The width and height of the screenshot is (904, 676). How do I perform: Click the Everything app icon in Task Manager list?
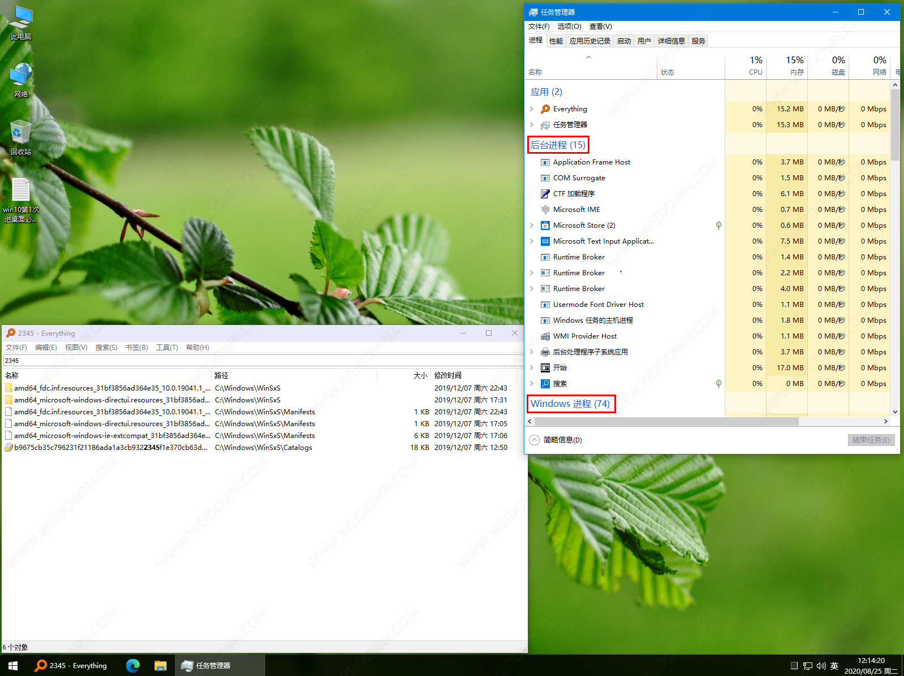(x=545, y=109)
